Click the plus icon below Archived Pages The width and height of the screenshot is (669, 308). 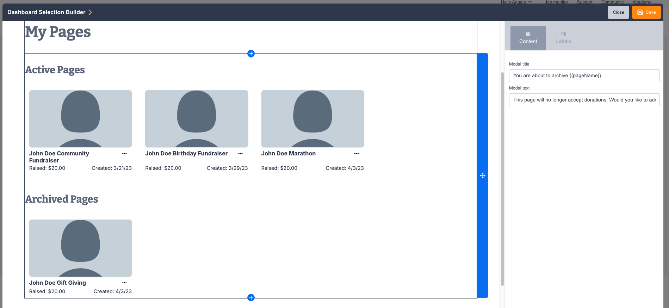[x=251, y=298]
